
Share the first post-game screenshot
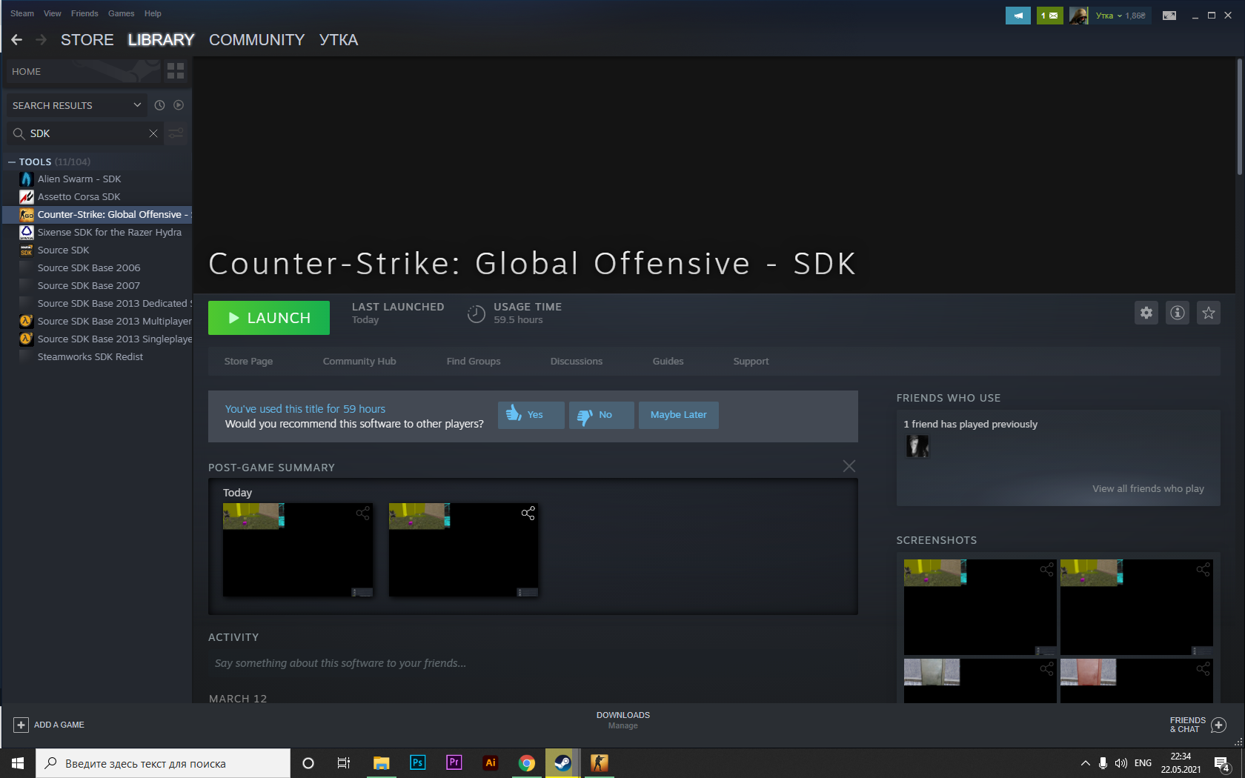pyautogui.click(x=362, y=513)
